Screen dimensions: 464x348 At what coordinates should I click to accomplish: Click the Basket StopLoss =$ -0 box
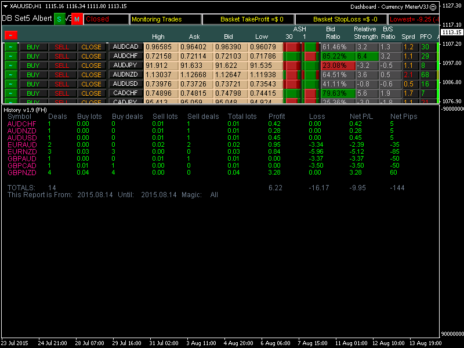341,19
